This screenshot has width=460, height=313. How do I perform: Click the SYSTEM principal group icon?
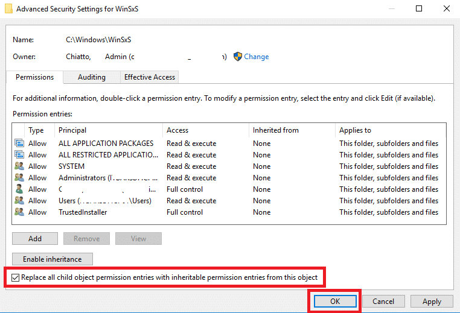19,166
